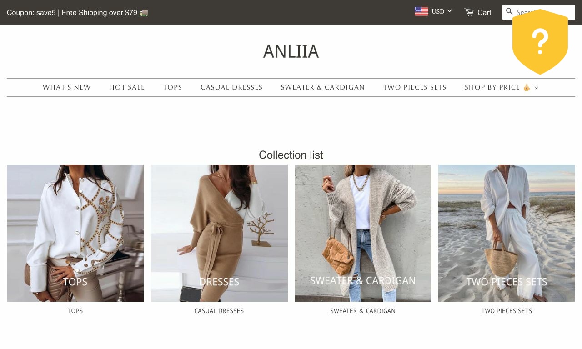Viewport: 582px width, 349px height.
Task: Open the Two Pieces Sets beach image
Action: coord(507,233)
